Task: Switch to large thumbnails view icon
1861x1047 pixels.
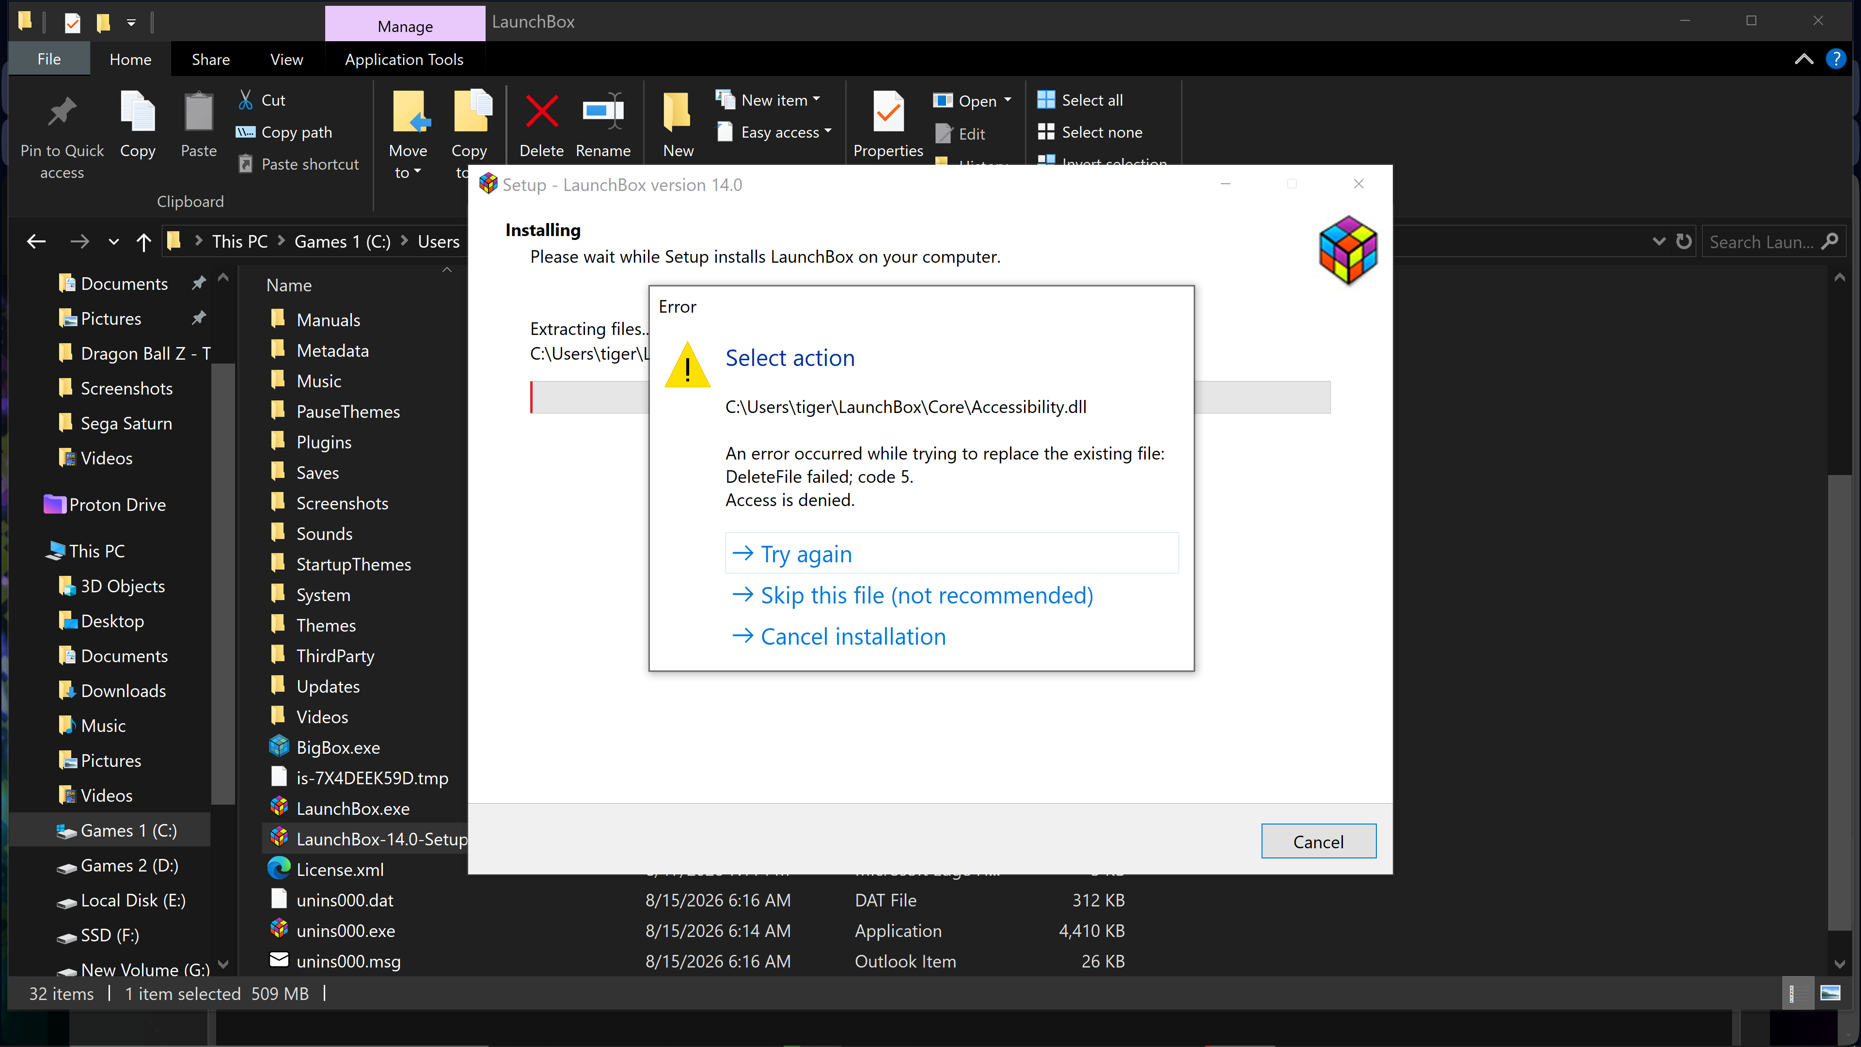Action: click(x=1830, y=994)
